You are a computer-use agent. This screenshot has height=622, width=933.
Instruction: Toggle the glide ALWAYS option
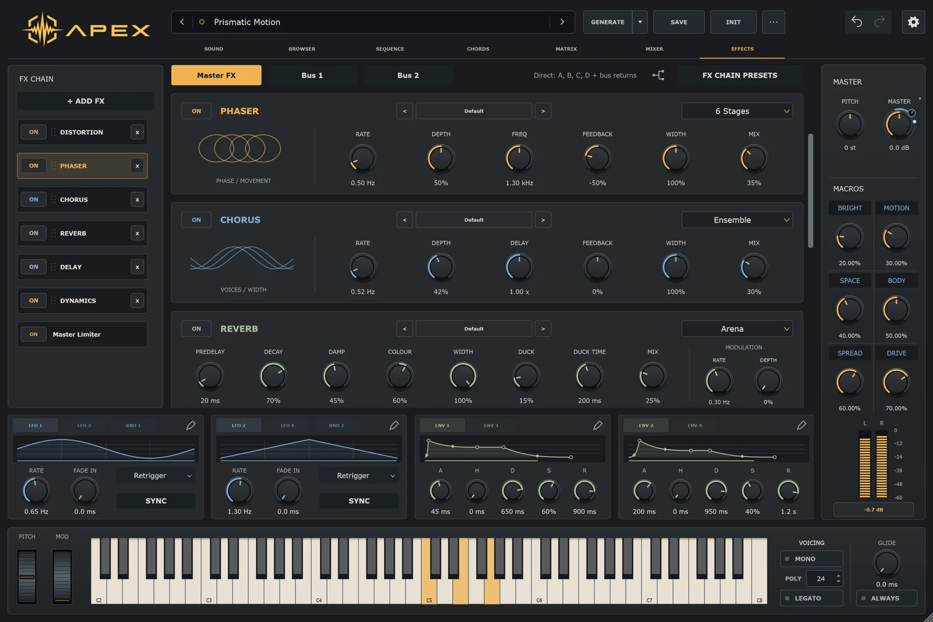(887, 598)
